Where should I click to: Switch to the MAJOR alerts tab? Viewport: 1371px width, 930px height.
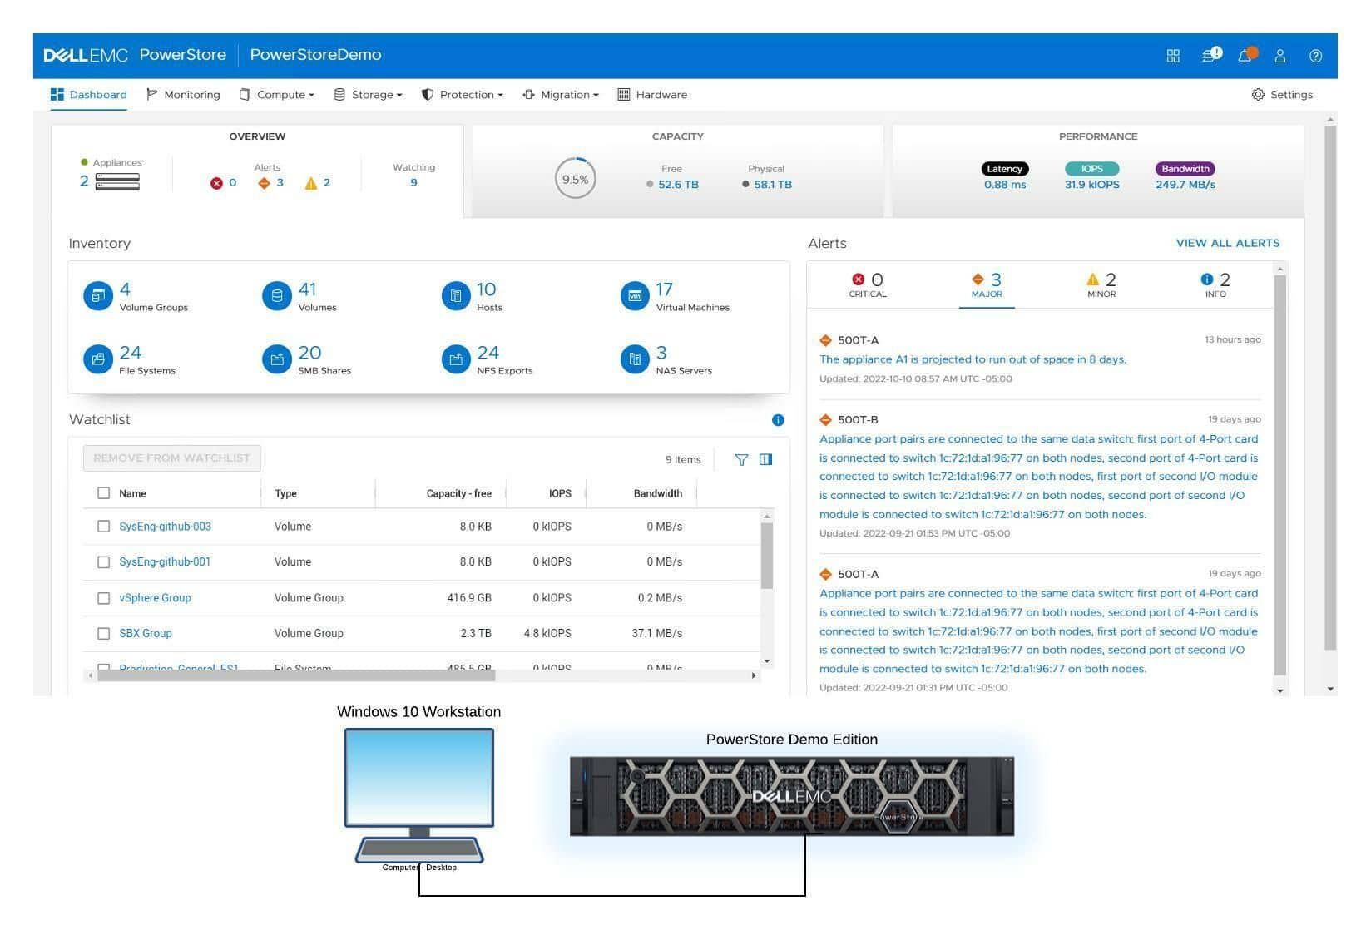(x=987, y=285)
